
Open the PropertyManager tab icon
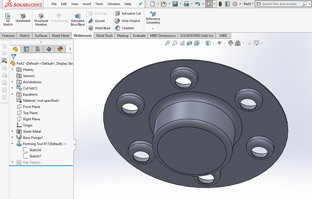26,49
